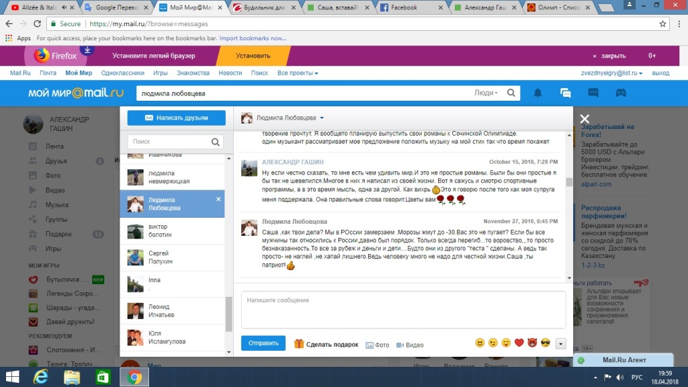The width and height of the screenshot is (688, 387).
Task: Click АЛЕКСАНДР ГАШИН sender name in chat
Action: pos(293,162)
